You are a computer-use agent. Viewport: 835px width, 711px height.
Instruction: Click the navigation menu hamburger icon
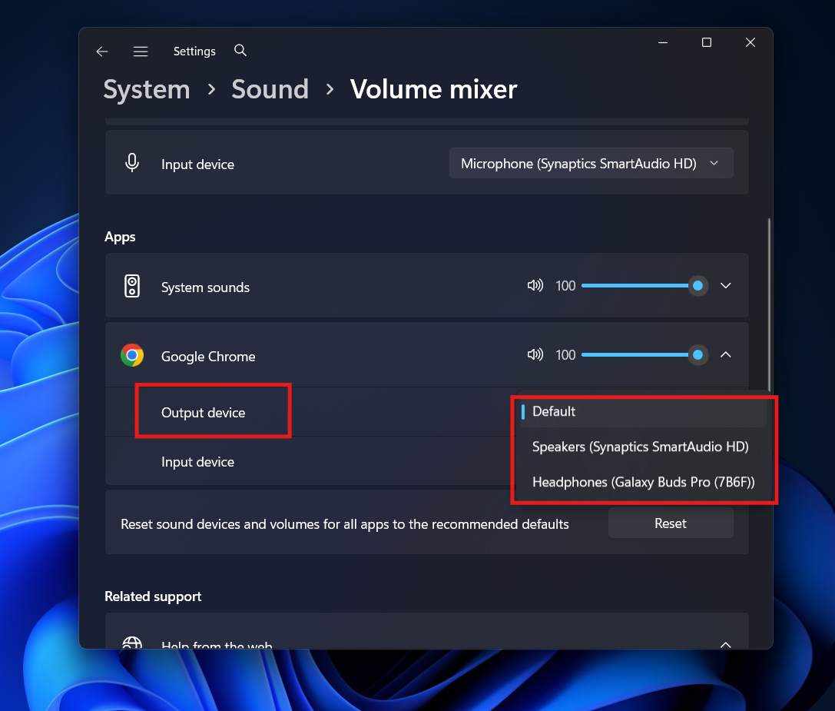click(141, 51)
